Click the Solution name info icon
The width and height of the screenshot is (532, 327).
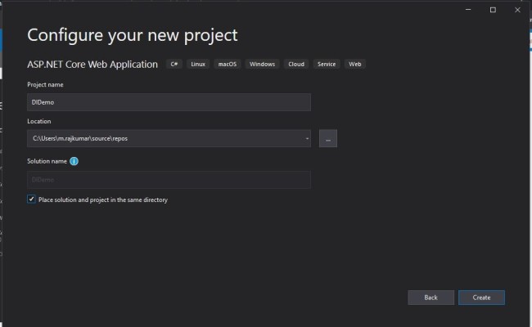coord(74,161)
